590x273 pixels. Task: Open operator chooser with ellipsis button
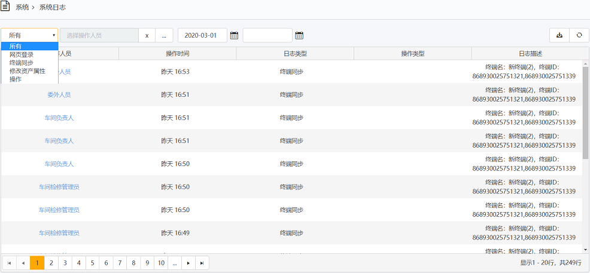165,35
